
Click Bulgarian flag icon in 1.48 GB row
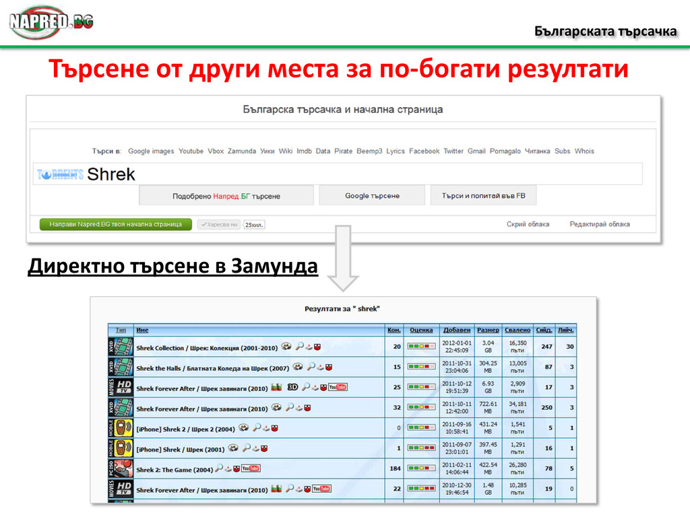pos(276,489)
